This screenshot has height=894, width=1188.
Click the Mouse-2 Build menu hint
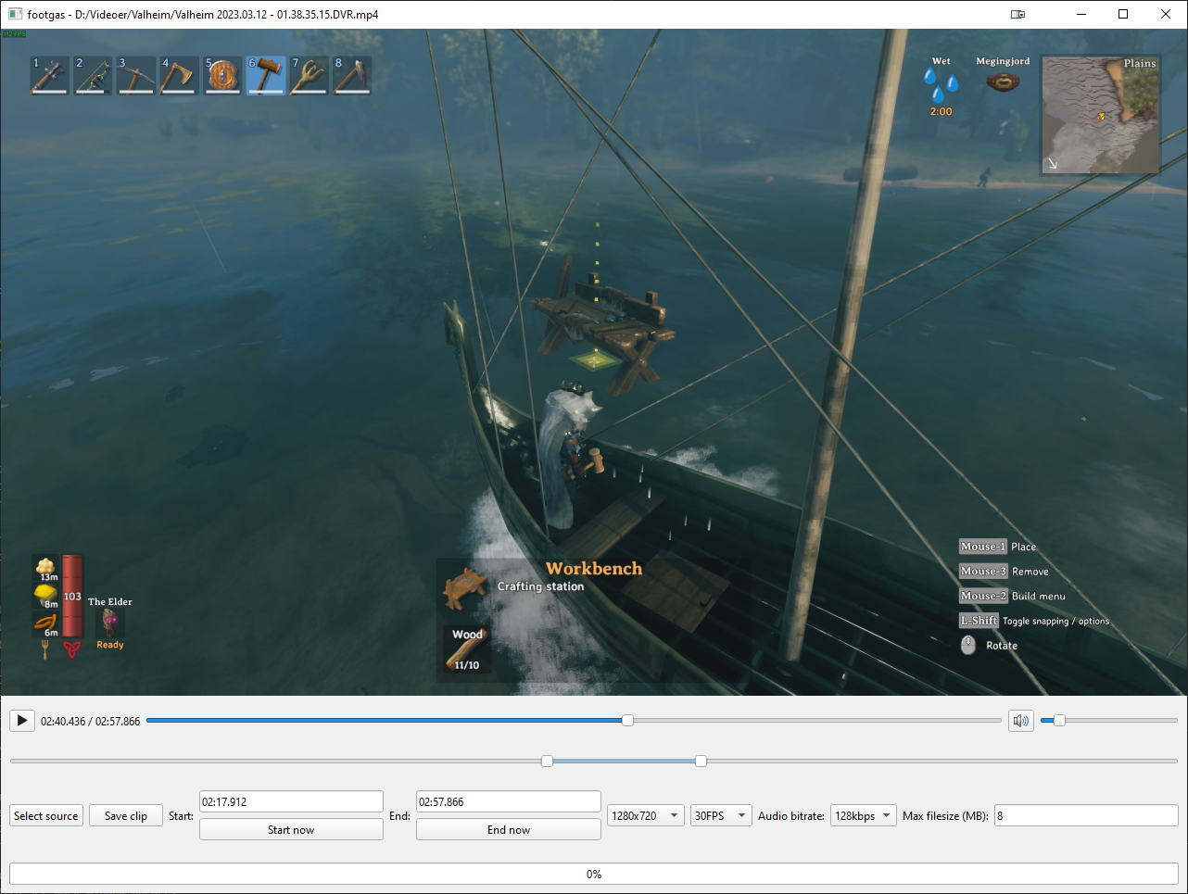coord(1012,597)
